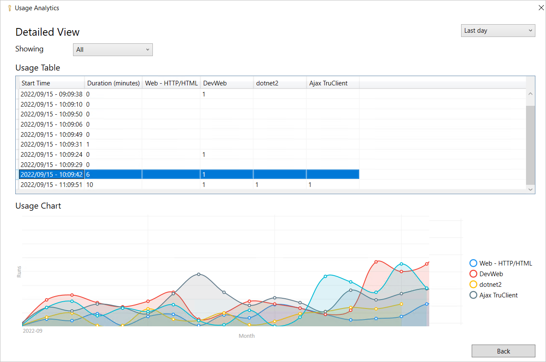This screenshot has height=362, width=546.
Task: Sort by Duration (minutes) column header
Action: [x=113, y=83]
